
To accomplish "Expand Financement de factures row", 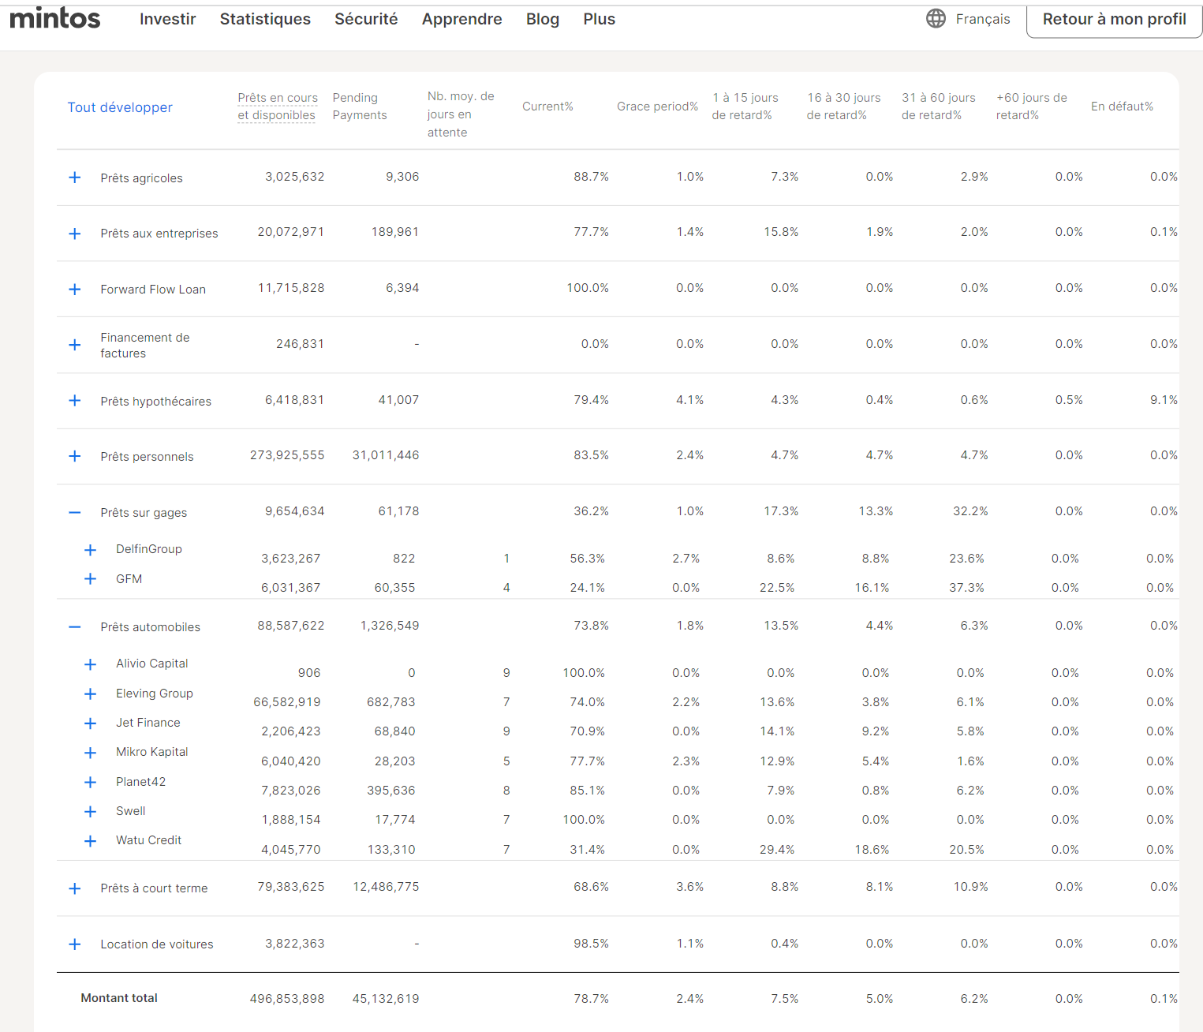I will pos(75,345).
